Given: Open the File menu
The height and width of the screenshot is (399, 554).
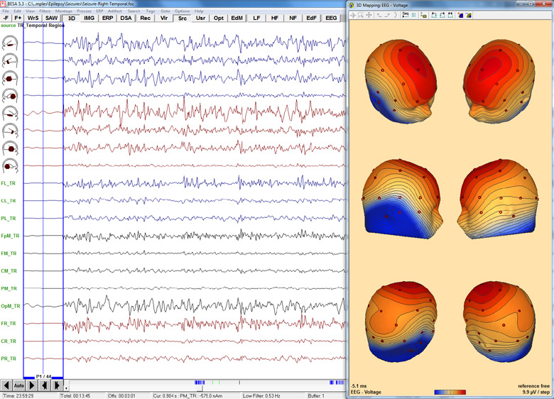Looking at the screenshot, I should [x=6, y=11].
